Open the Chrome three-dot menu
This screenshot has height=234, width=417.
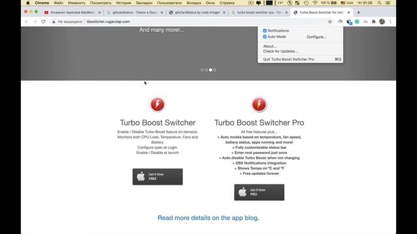390,21
